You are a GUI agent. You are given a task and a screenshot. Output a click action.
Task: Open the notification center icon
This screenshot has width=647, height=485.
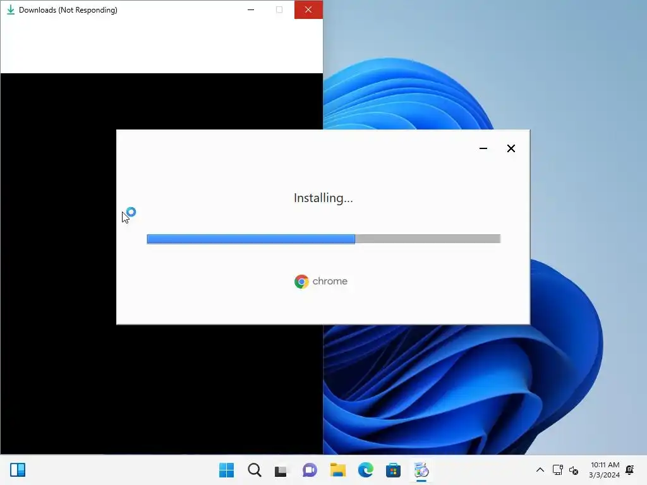click(x=630, y=470)
